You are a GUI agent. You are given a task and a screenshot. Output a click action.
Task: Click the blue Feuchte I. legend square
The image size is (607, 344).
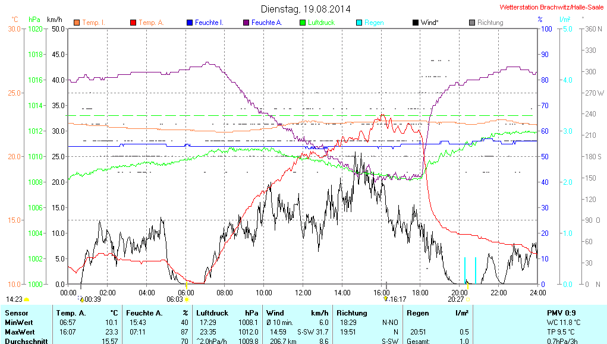pyautogui.click(x=190, y=23)
